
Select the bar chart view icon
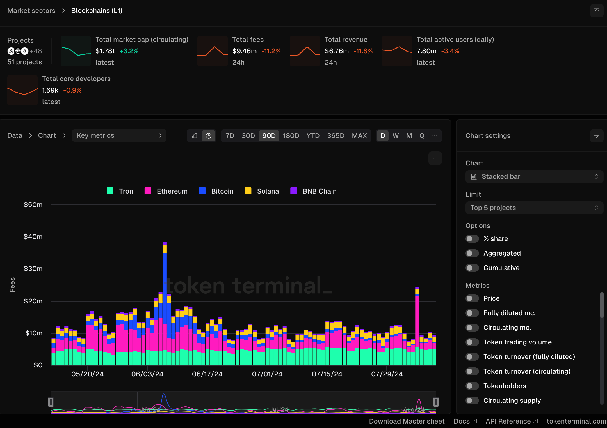(x=195, y=136)
